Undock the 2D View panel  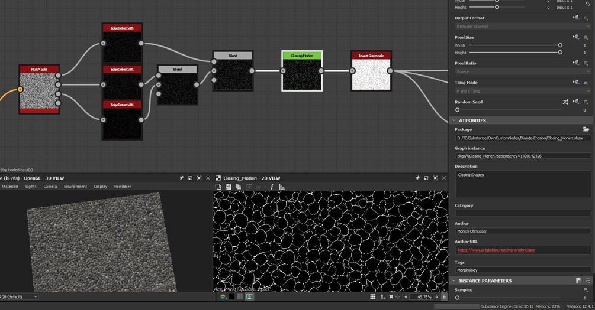(x=426, y=178)
